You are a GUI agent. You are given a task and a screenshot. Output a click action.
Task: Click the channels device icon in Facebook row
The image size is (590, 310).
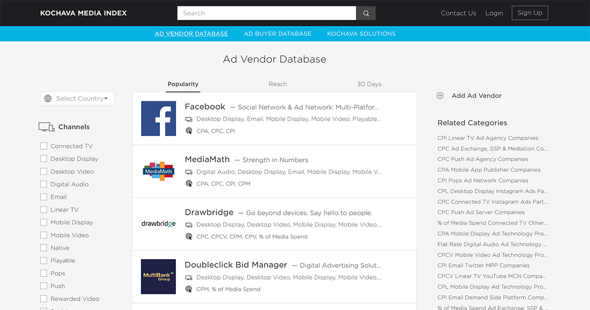pos(189,119)
